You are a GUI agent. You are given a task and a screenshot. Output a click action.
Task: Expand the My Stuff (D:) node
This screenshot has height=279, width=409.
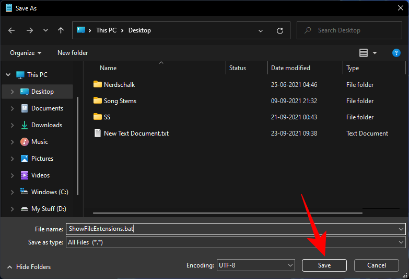[x=12, y=209]
